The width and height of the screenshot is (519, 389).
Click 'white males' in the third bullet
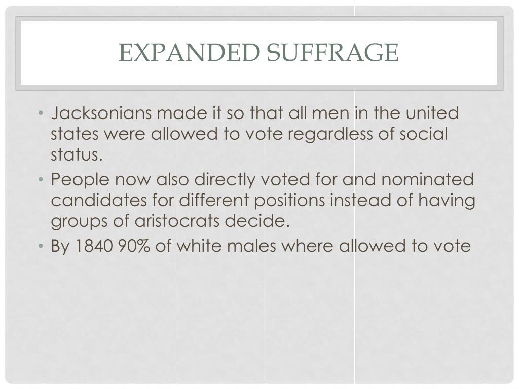(x=226, y=246)
